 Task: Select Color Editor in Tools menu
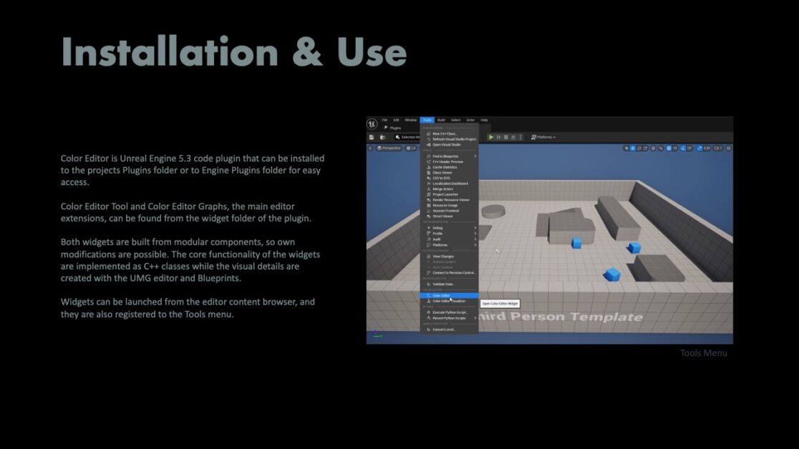click(x=442, y=295)
